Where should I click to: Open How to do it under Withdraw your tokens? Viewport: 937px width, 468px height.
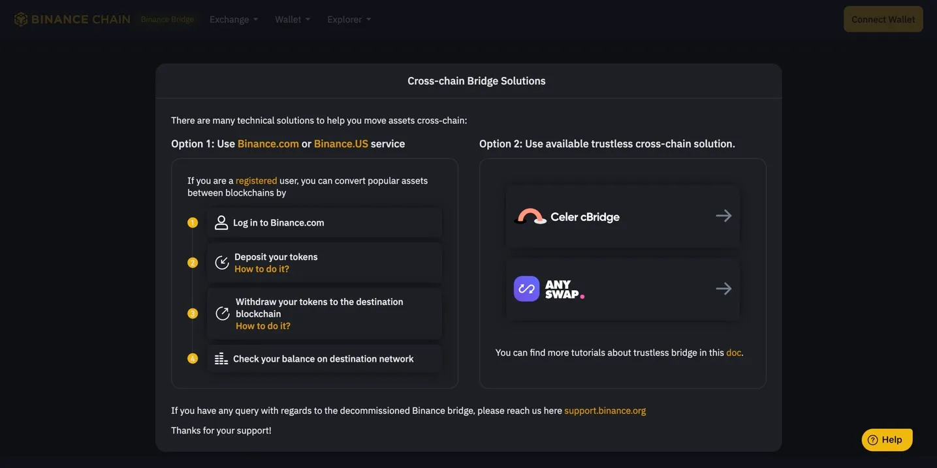pyautogui.click(x=263, y=326)
